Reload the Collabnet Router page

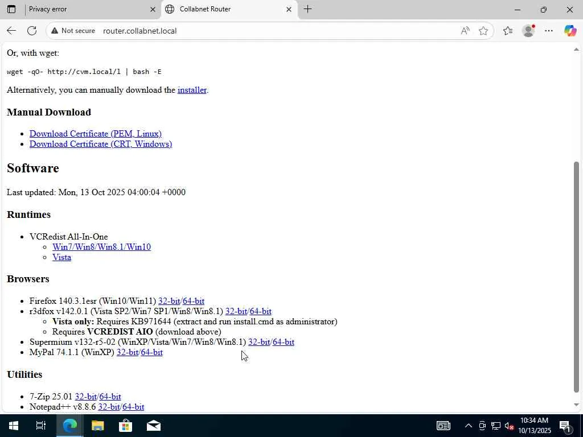[x=32, y=31]
